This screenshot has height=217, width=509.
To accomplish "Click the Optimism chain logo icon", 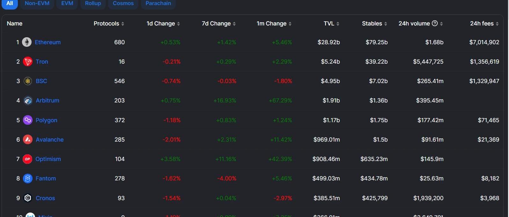I will pyautogui.click(x=28, y=159).
